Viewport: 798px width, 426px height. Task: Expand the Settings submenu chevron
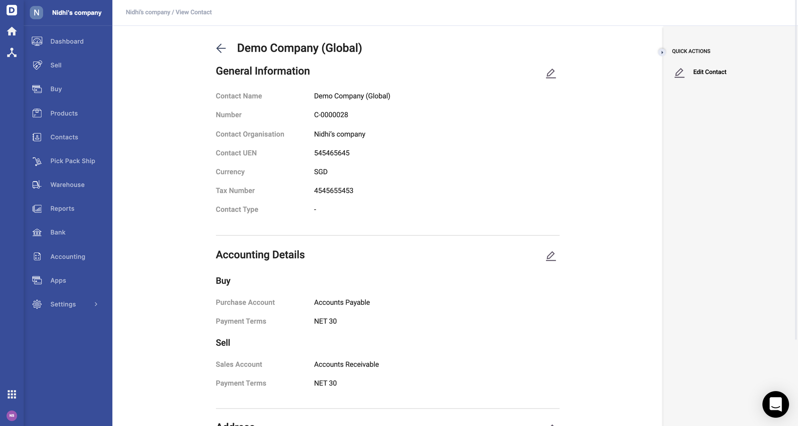tap(95, 304)
